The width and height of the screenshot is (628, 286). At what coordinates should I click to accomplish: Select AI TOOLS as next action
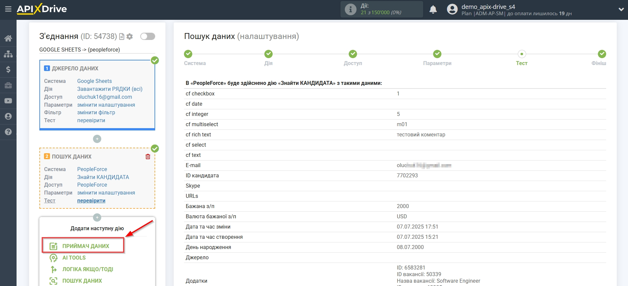[x=74, y=258]
